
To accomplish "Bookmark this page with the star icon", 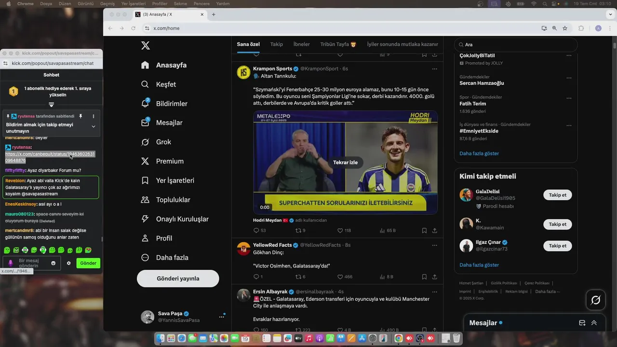I will click(x=564, y=28).
